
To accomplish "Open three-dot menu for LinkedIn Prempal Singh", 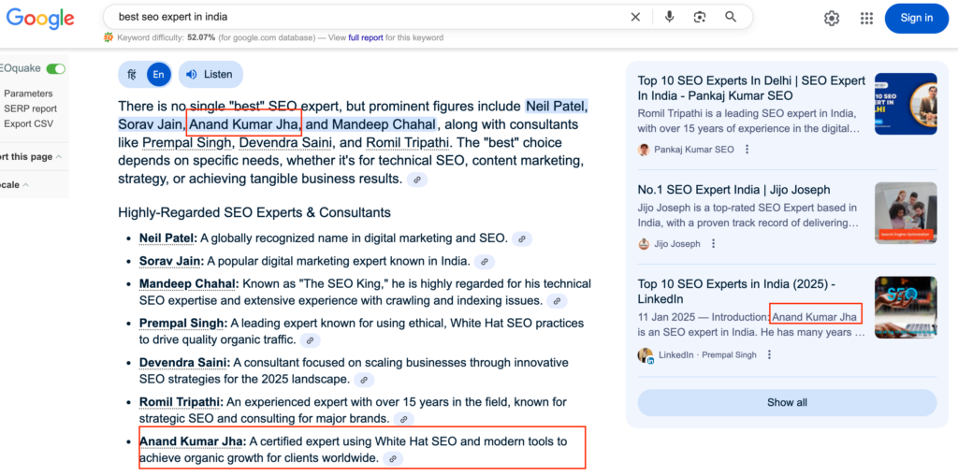I will coord(769,355).
